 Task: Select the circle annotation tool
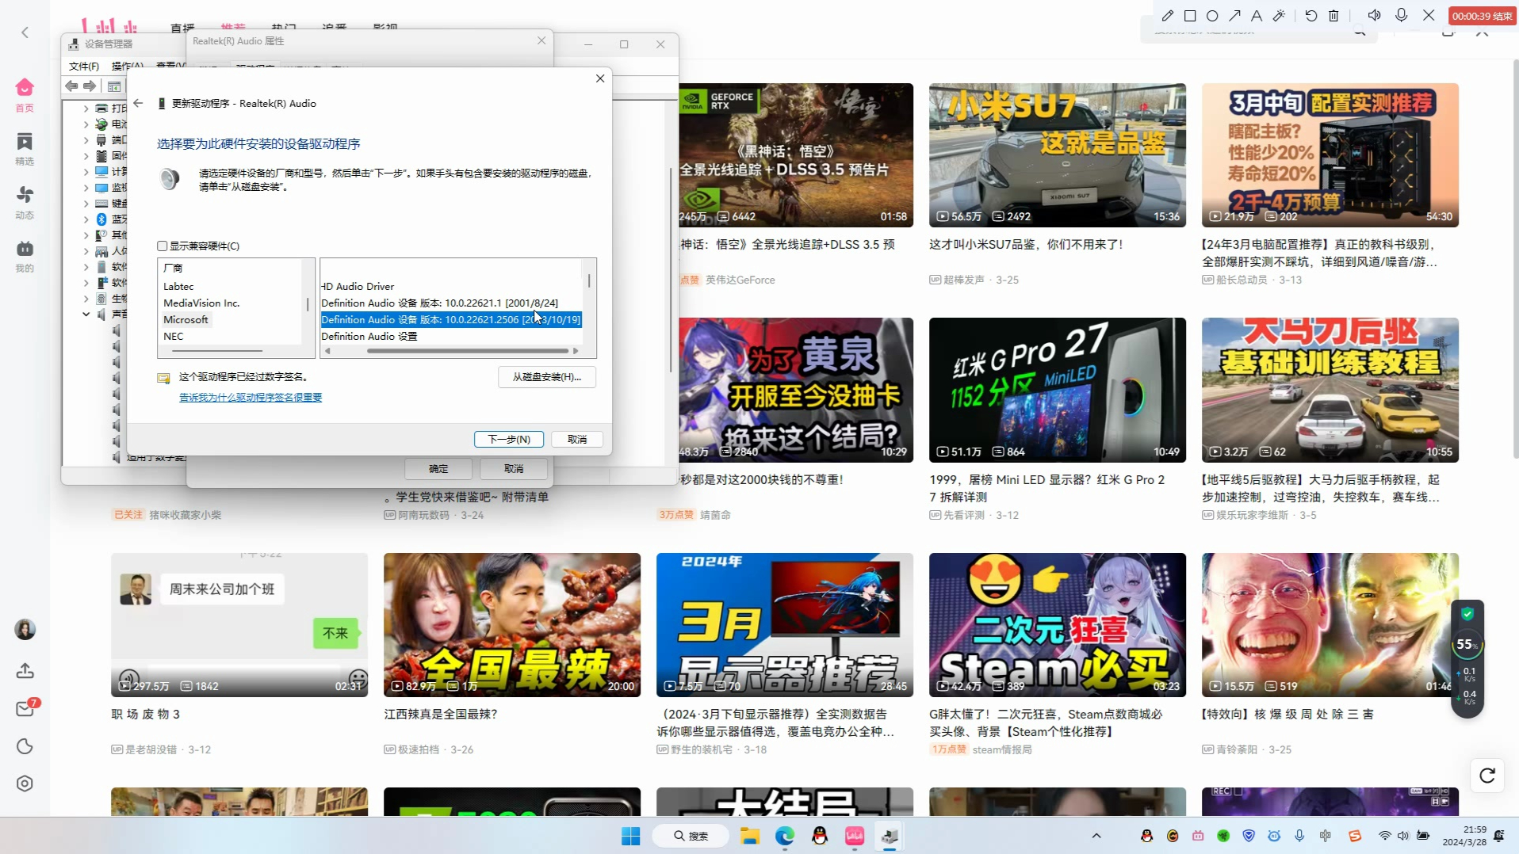point(1212,15)
